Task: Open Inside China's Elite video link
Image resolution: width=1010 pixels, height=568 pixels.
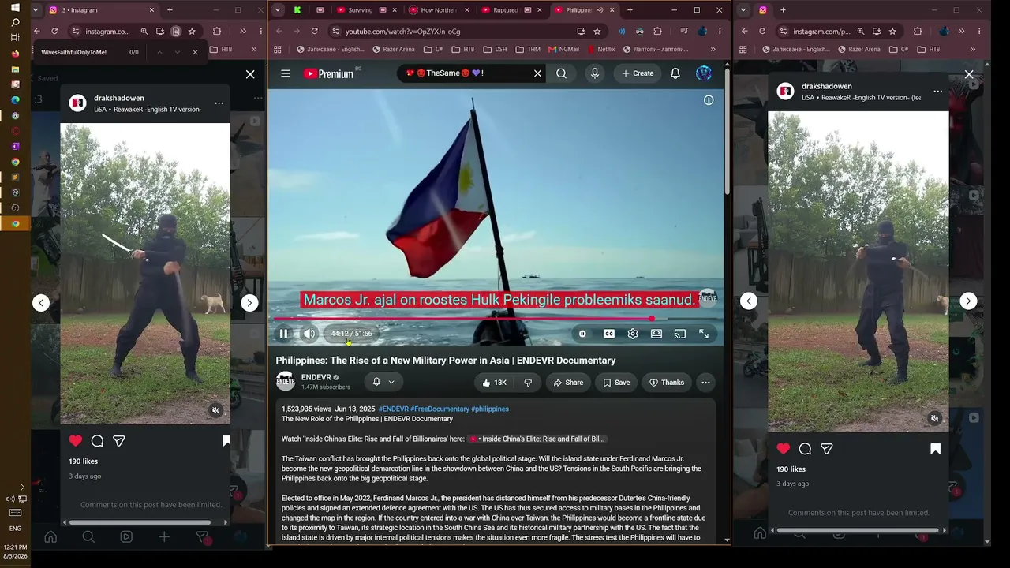Action: 538,439
